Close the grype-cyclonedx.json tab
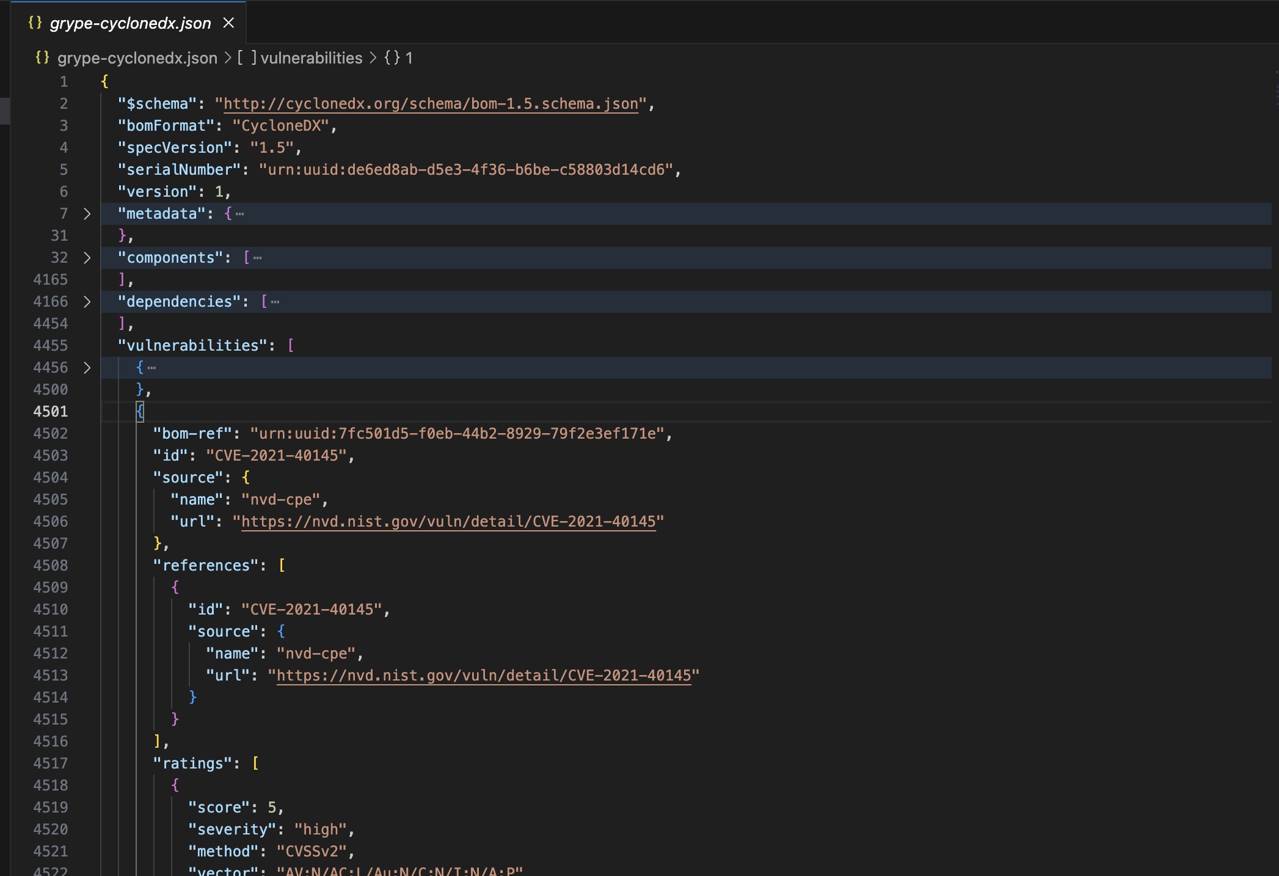1279x876 pixels. coord(228,23)
